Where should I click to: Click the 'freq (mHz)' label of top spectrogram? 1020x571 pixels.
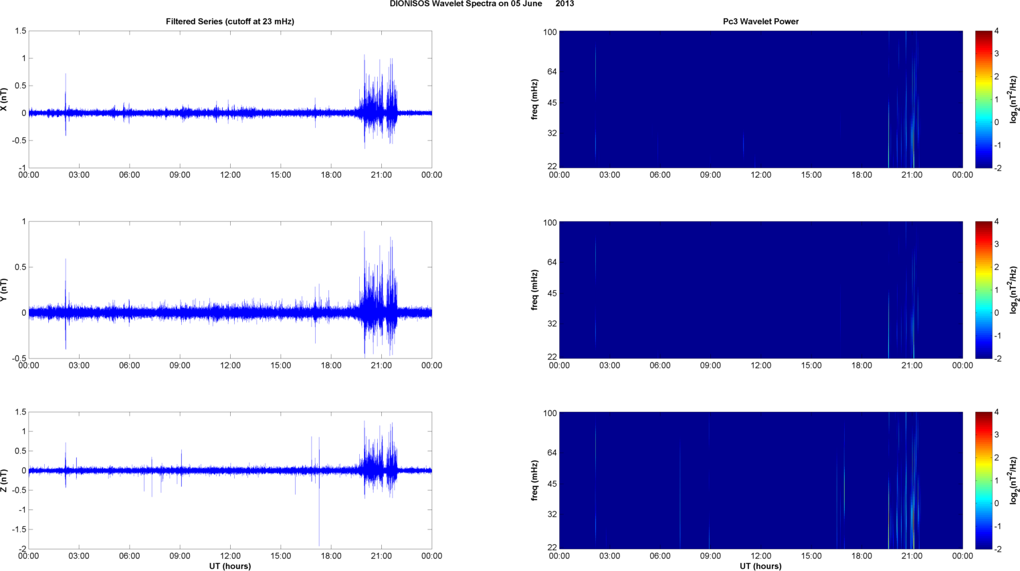[x=535, y=100]
